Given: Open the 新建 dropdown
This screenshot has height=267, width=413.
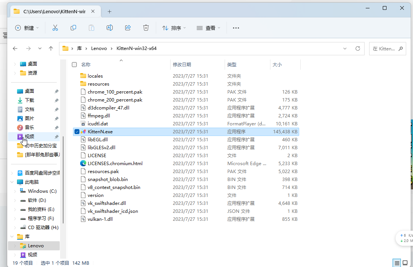Looking at the screenshot, I should pos(27,28).
